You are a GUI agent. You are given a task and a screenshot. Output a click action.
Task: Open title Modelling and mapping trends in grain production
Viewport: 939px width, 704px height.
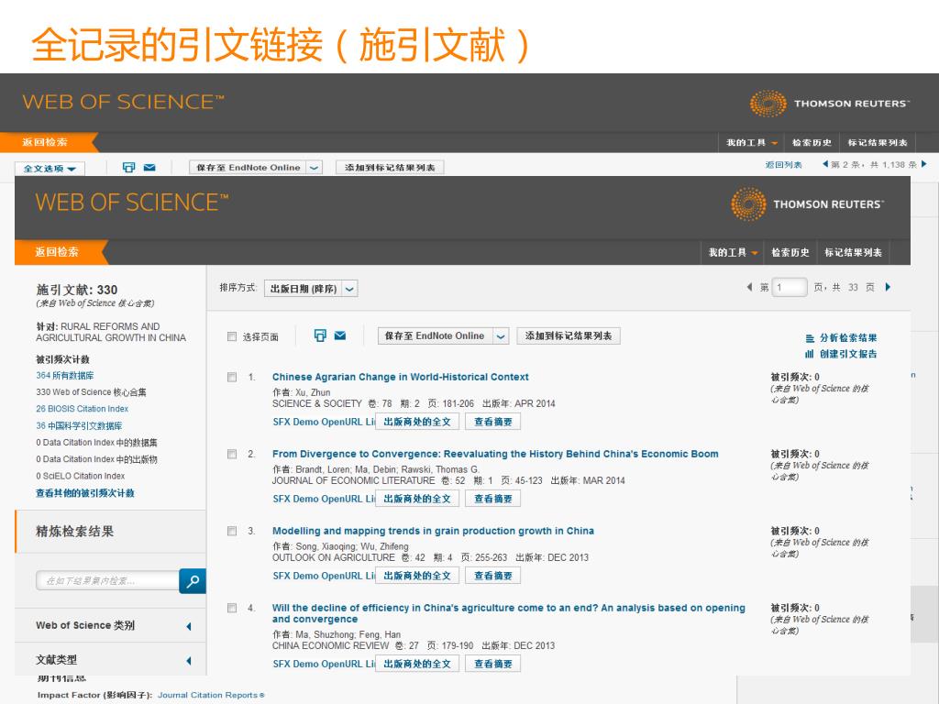pyautogui.click(x=433, y=531)
